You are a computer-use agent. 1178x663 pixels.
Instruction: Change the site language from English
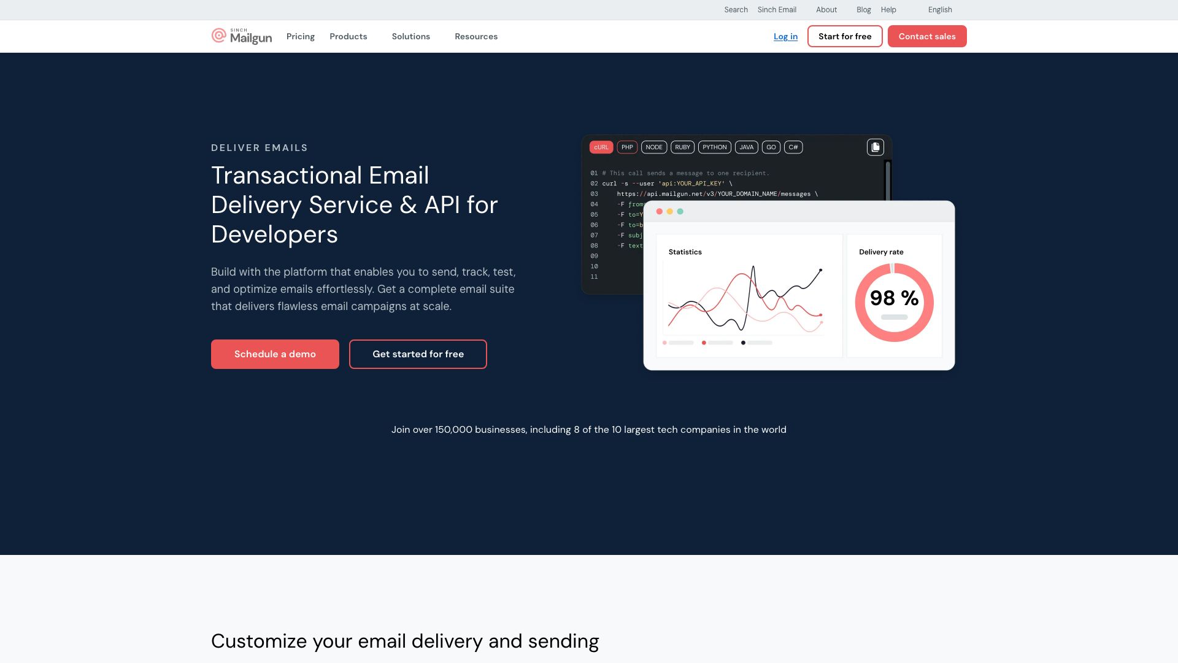(939, 10)
